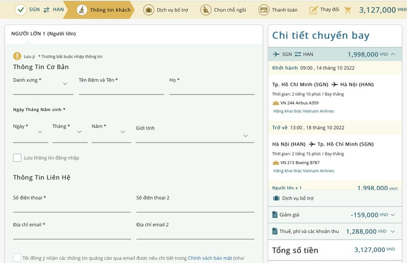Click the shopping cart icon
407x263 pixels.
(x=347, y=10)
